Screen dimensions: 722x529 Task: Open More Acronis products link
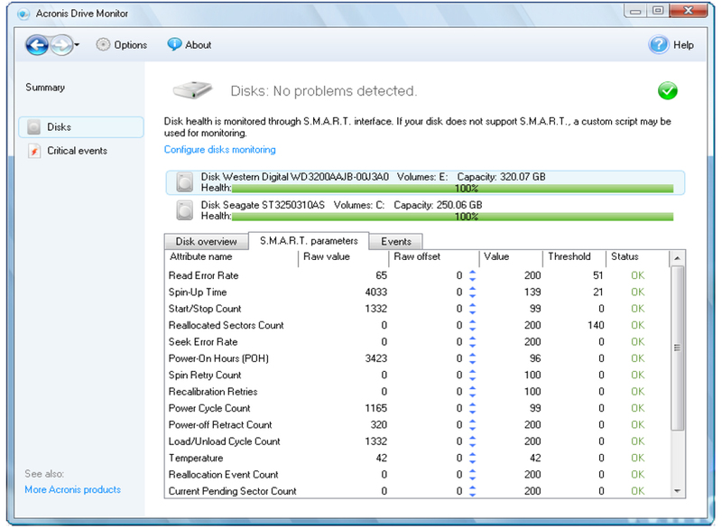point(73,489)
